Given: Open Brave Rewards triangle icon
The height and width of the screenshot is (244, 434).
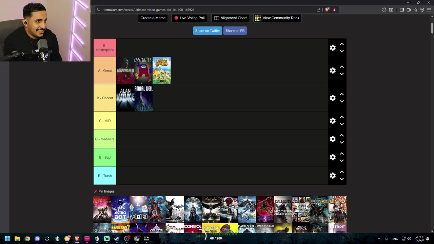Looking at the screenshot, I should point(334,10).
